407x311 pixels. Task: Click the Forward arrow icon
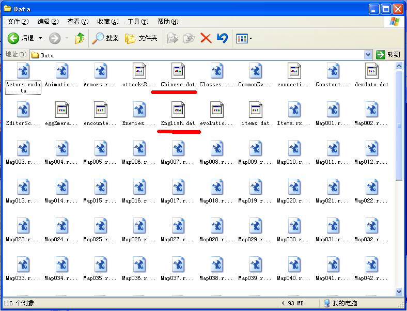click(55, 38)
